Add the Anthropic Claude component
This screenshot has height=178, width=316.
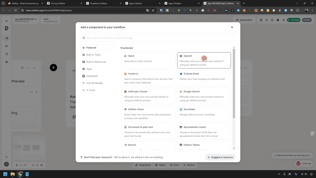tap(148, 96)
